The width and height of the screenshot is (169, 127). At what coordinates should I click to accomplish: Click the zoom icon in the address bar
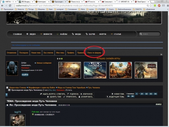coord(148,6)
